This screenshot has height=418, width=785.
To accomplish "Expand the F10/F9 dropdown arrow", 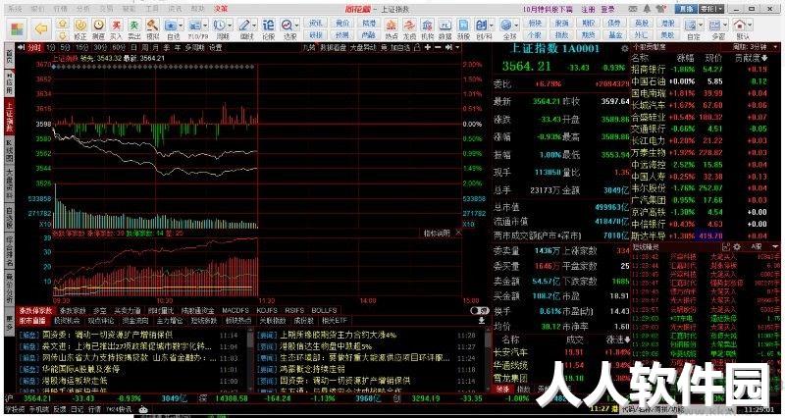I will click(205, 25).
